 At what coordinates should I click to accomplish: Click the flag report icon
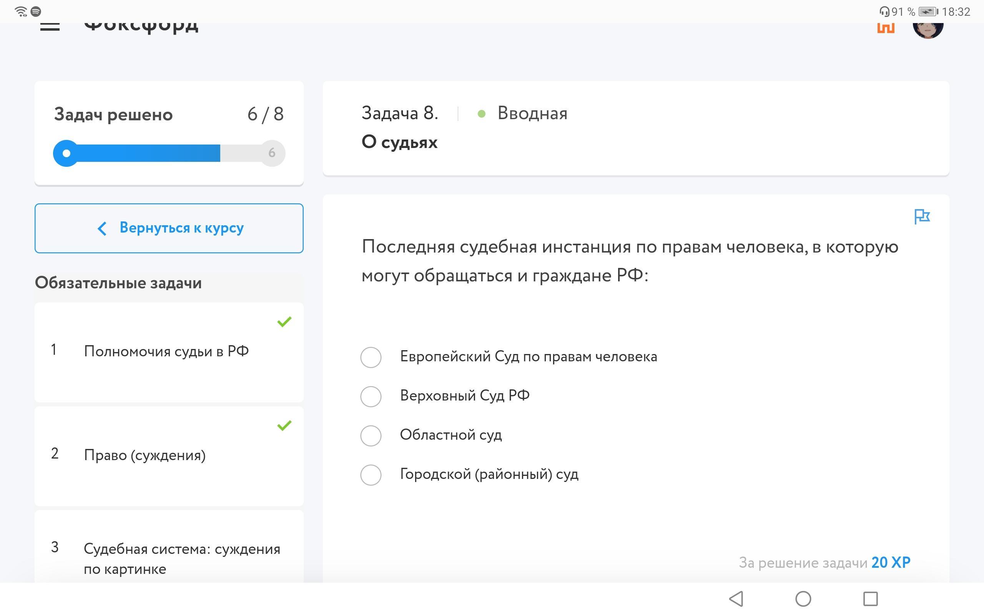[x=922, y=216]
